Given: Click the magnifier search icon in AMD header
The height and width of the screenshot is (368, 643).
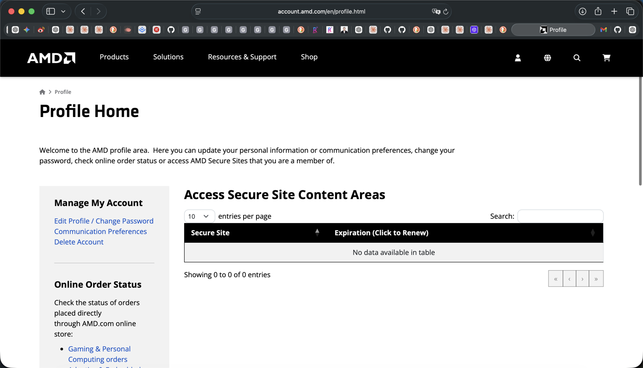Looking at the screenshot, I should [577, 58].
